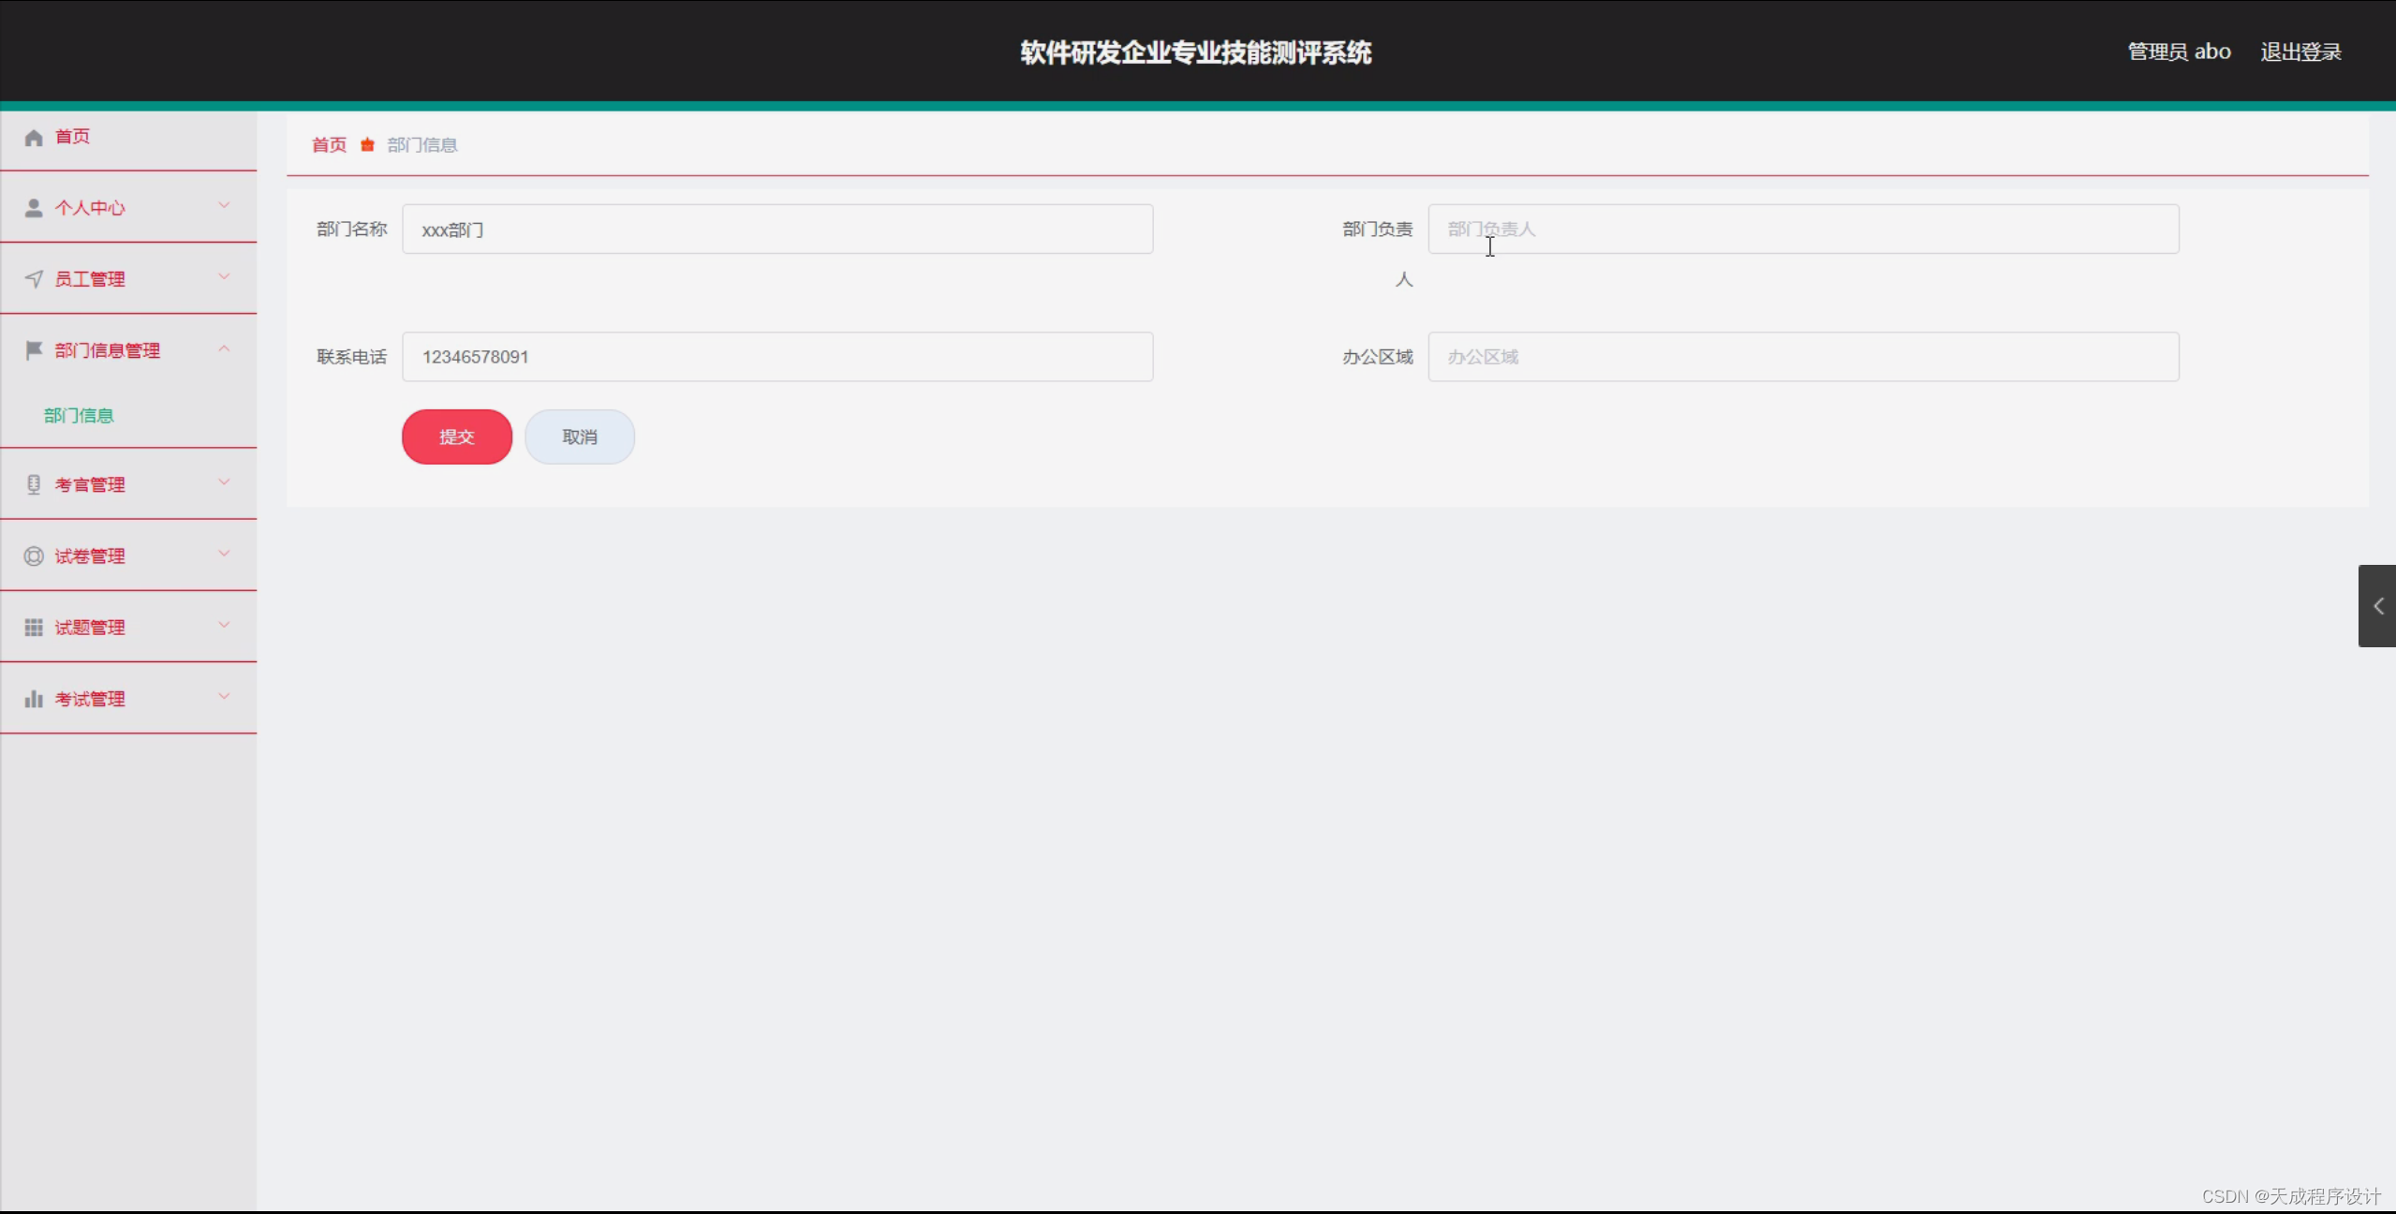Open the 试卷管理 menu
2396x1214 pixels.
(x=90, y=556)
